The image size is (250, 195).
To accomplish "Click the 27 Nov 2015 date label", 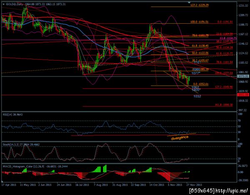I will pos(195,185).
